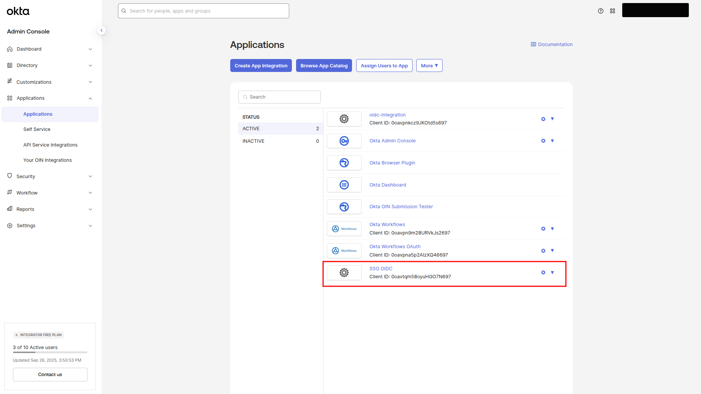Select Applications submenu item in sidebar

(50, 114)
